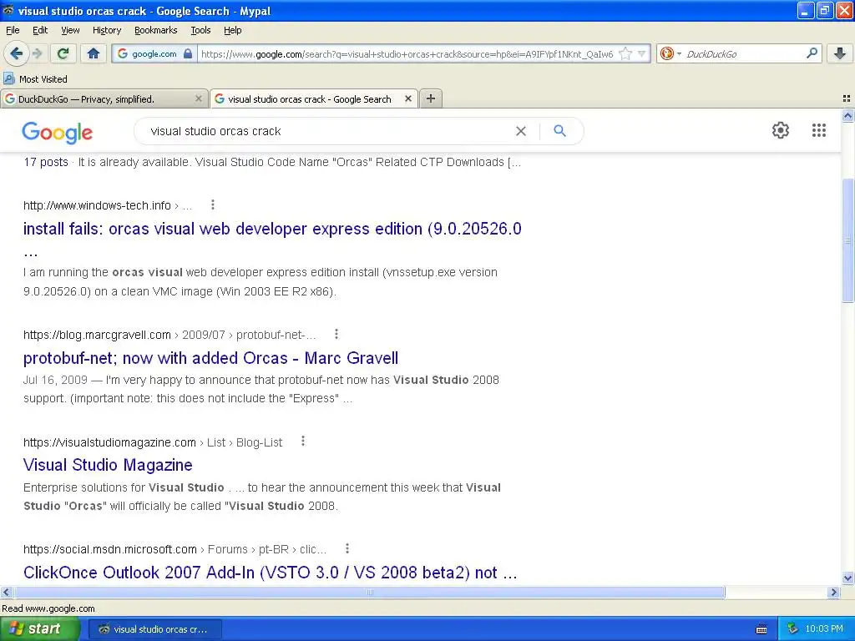855x641 pixels.
Task: Show the list of all tabs
Action: [x=847, y=98]
